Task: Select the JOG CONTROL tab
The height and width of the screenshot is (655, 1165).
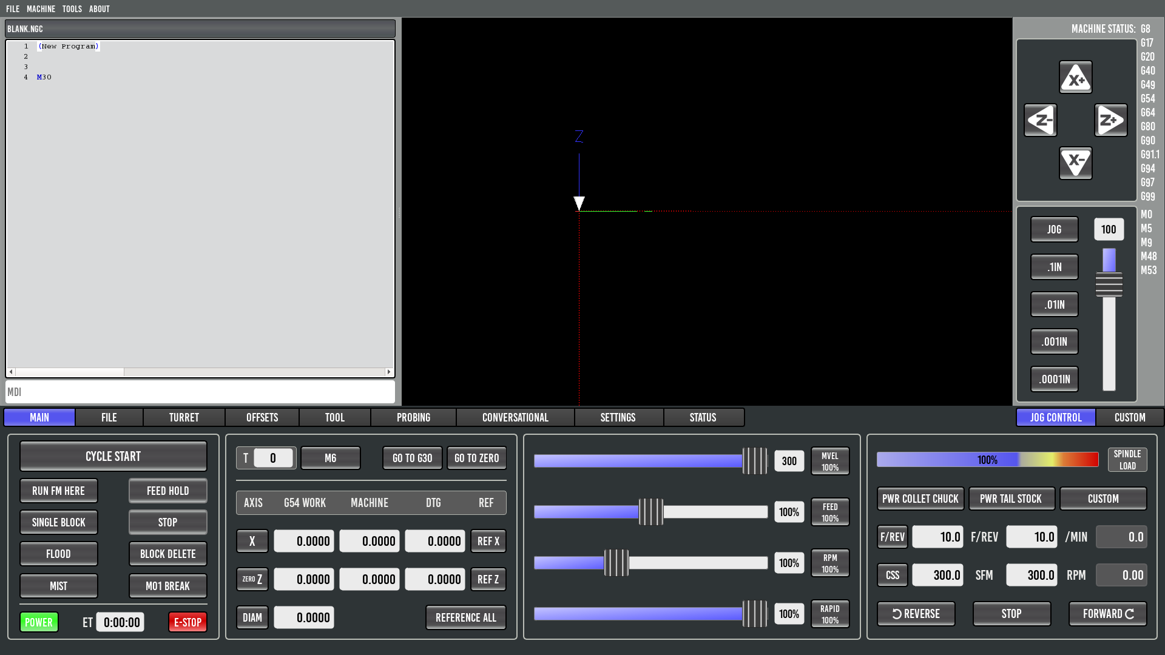Action: (1056, 417)
